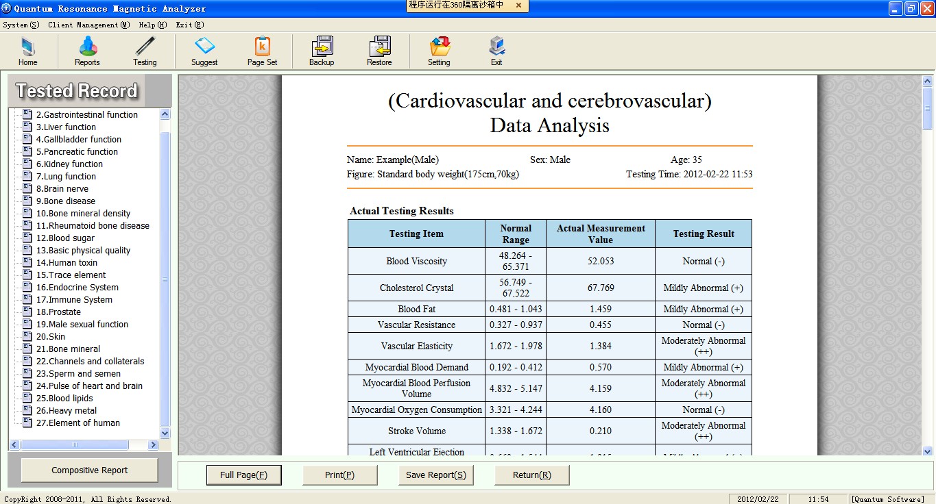Screen dimensions: 936x504
Task: Click the Testing Result column header
Action: [x=704, y=234]
